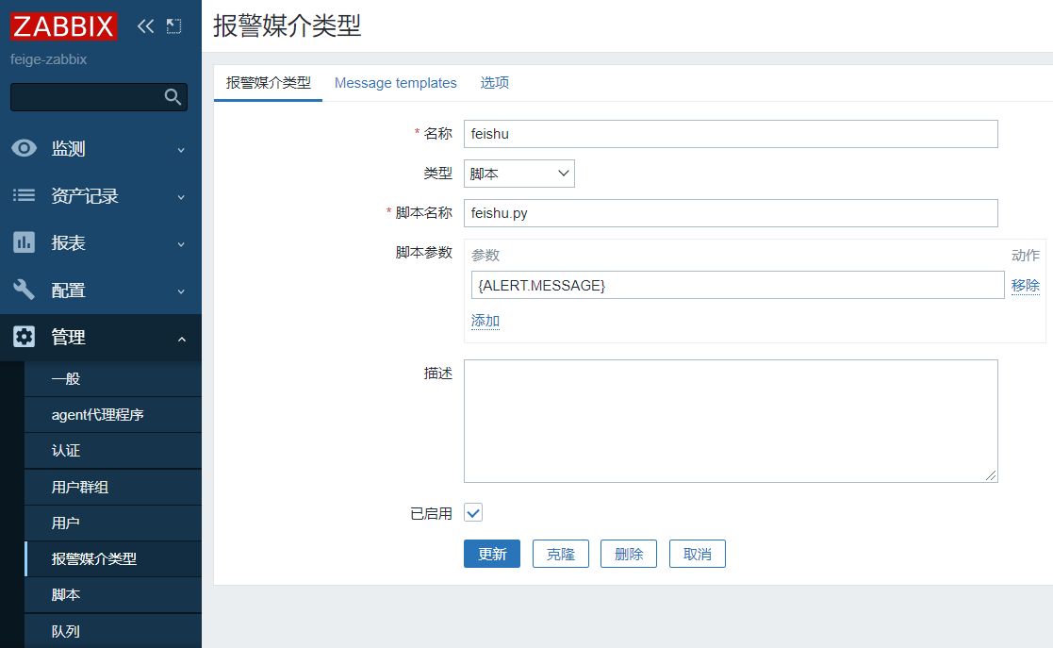
Task: Click the 删除 button
Action: [629, 554]
